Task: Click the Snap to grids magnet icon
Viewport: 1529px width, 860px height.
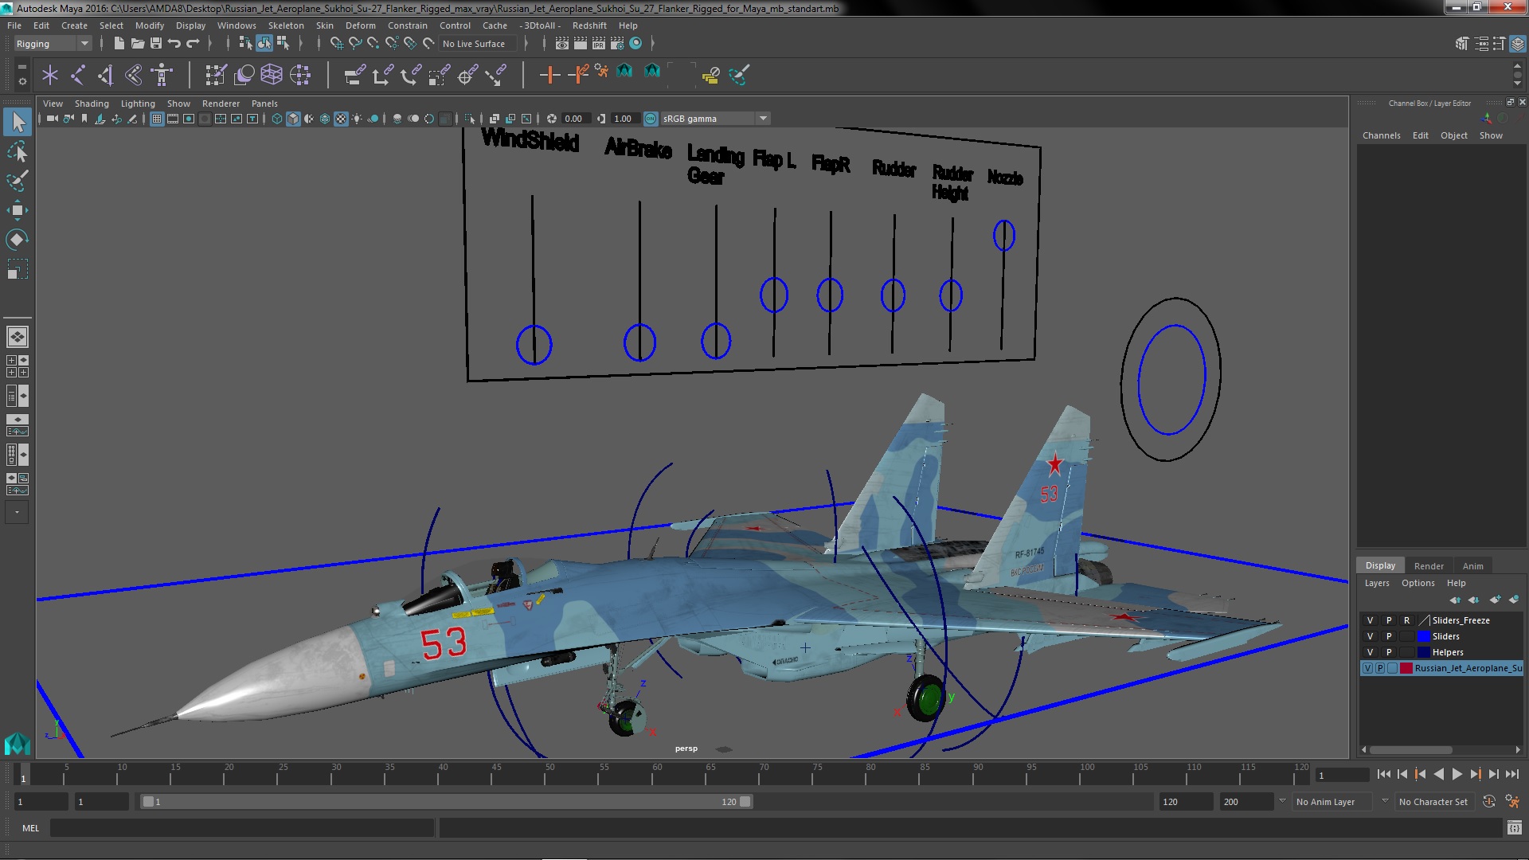Action: tap(337, 43)
